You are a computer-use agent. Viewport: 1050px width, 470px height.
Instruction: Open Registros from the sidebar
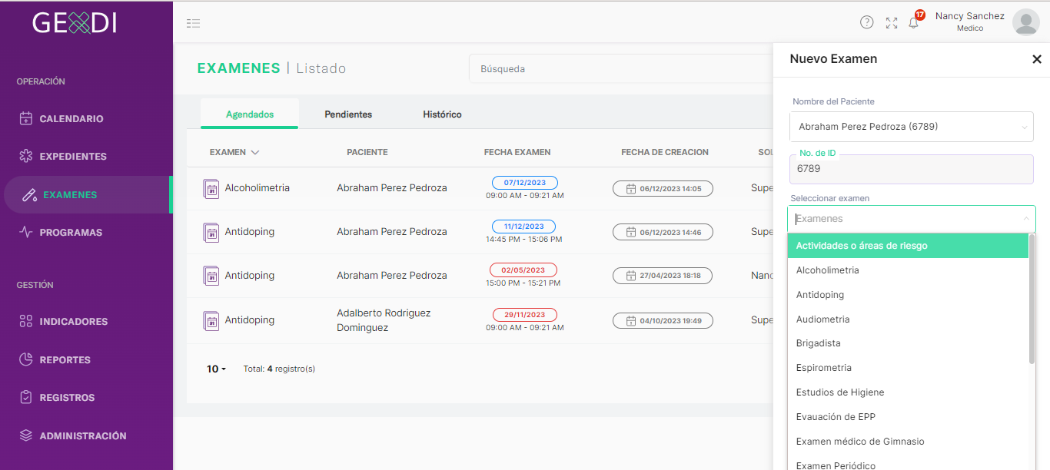coord(68,398)
